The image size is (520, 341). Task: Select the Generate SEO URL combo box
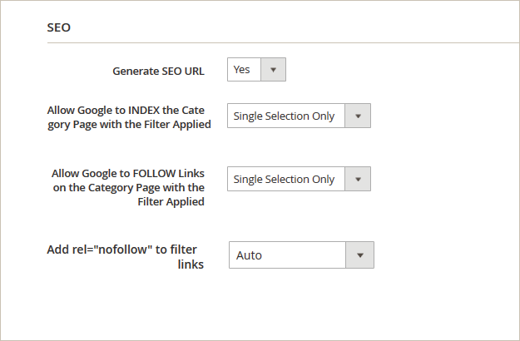pos(256,70)
